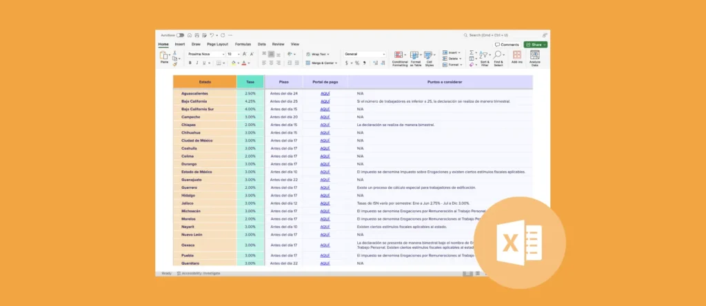
Task: Toggle Bold formatting
Action: tap(190, 63)
